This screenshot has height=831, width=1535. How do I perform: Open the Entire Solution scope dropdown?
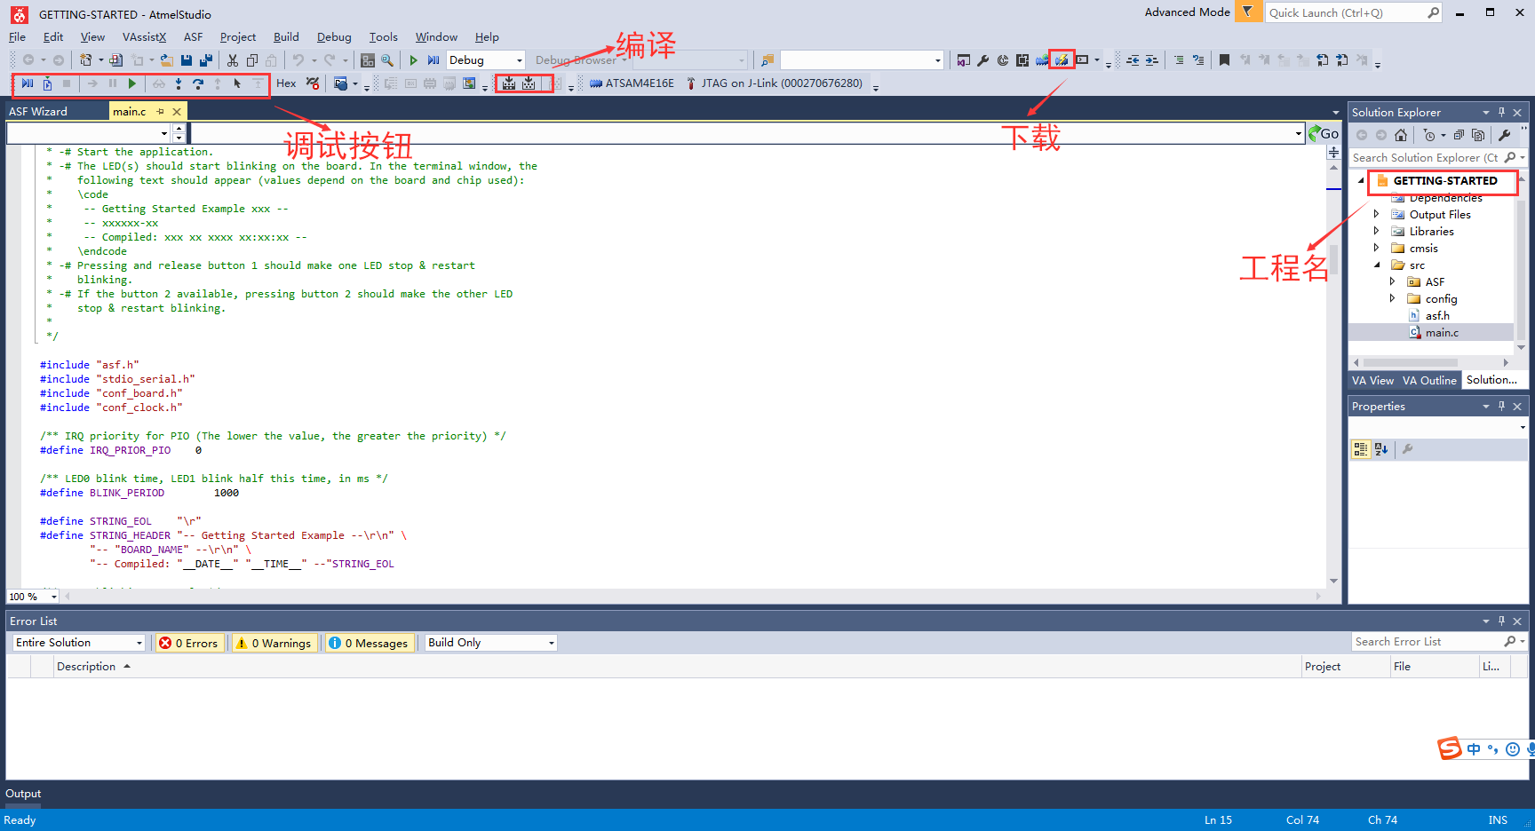pos(79,643)
